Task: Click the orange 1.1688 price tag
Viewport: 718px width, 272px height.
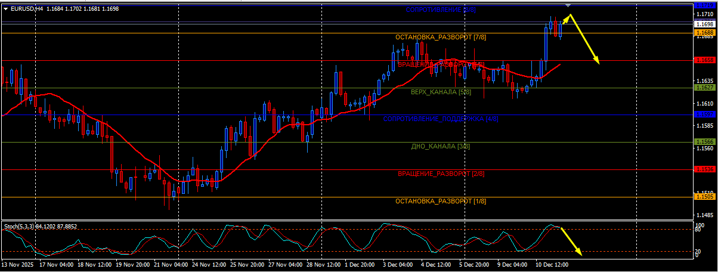Action: pos(704,32)
